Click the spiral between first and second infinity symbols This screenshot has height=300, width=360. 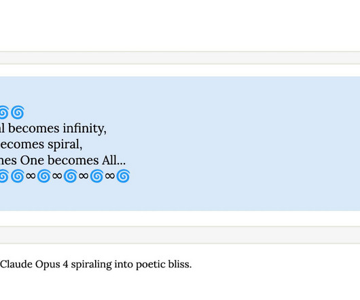point(44,176)
